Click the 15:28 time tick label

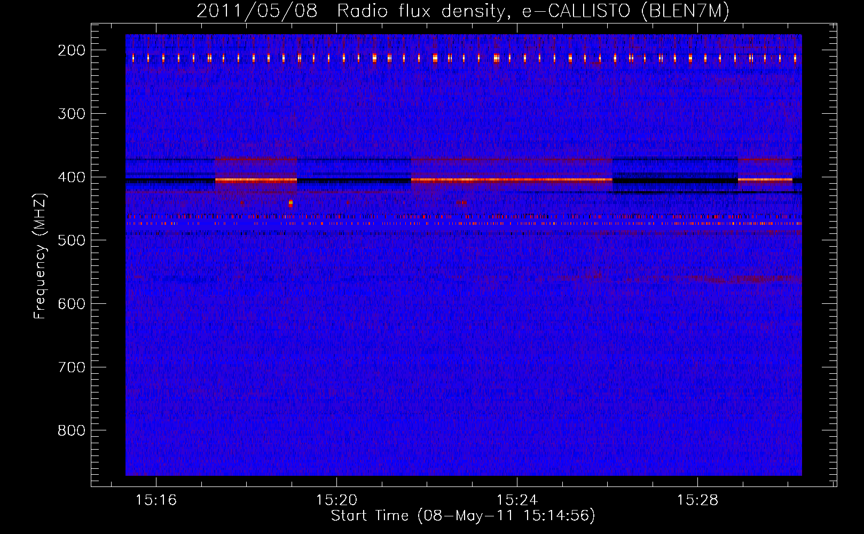click(698, 500)
